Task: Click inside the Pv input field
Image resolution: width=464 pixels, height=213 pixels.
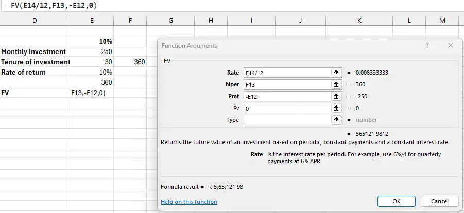Action: pos(286,108)
